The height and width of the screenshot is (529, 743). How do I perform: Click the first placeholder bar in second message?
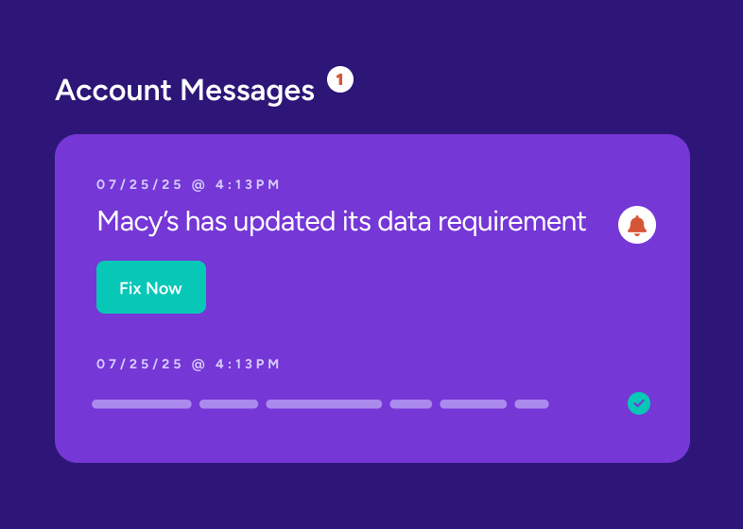(142, 404)
